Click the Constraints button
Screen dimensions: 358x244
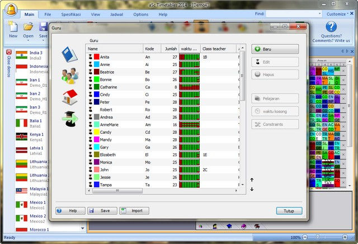click(x=275, y=124)
